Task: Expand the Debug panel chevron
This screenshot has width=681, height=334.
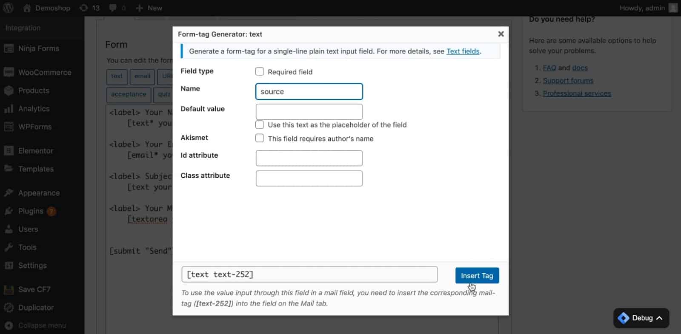Action: [x=659, y=318]
